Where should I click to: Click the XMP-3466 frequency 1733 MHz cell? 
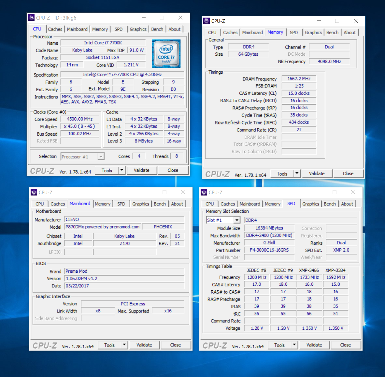[x=309, y=277]
